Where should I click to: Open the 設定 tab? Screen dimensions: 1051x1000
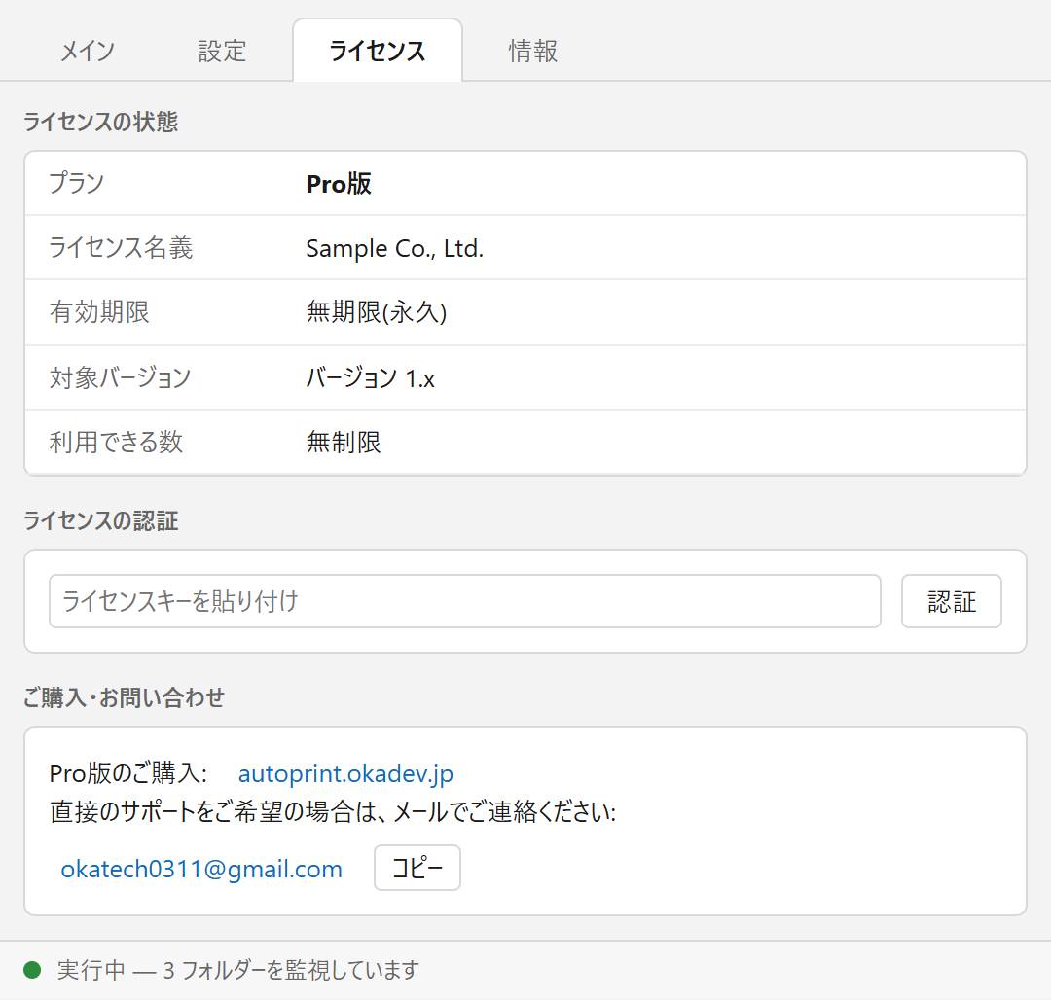pyautogui.click(x=222, y=51)
